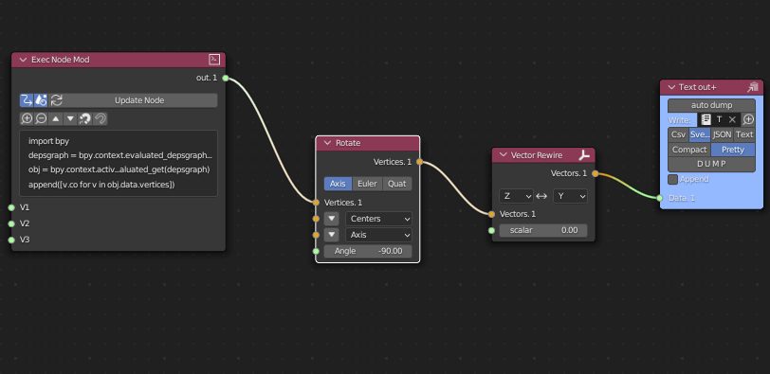The image size is (770, 374).
Task: Click the Update Node button
Action: (x=139, y=100)
